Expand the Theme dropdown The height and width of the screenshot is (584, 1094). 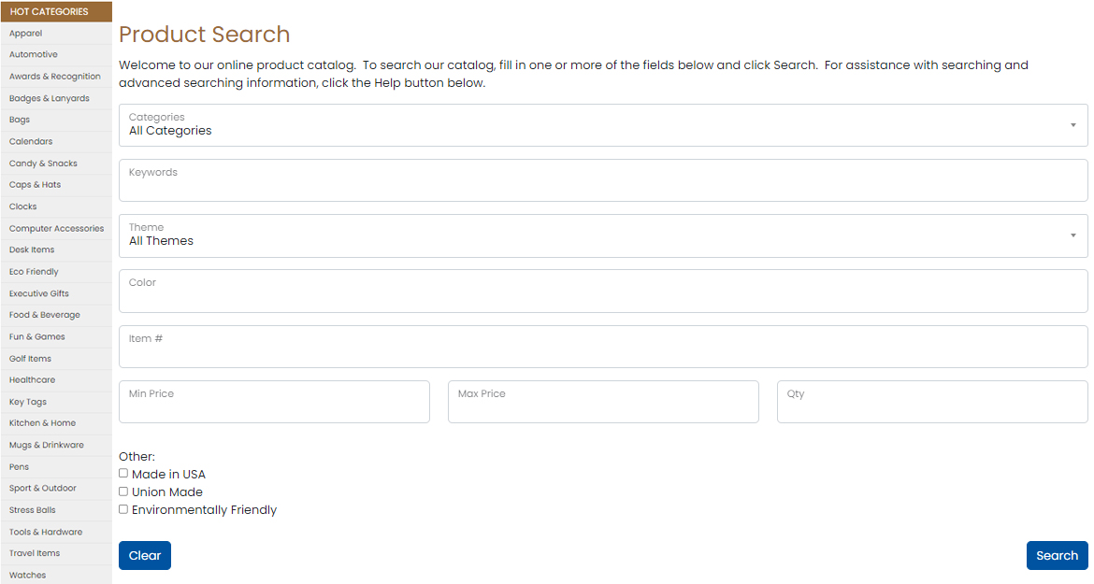point(603,235)
